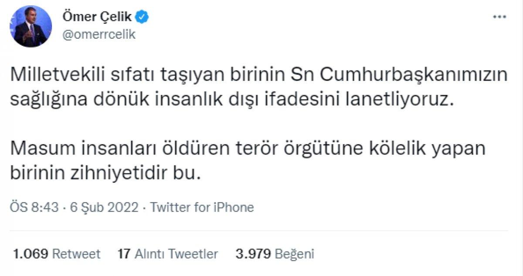Click the Alıntı Tweetler label text
Viewport: 523px width, 276px height.
tap(177, 254)
